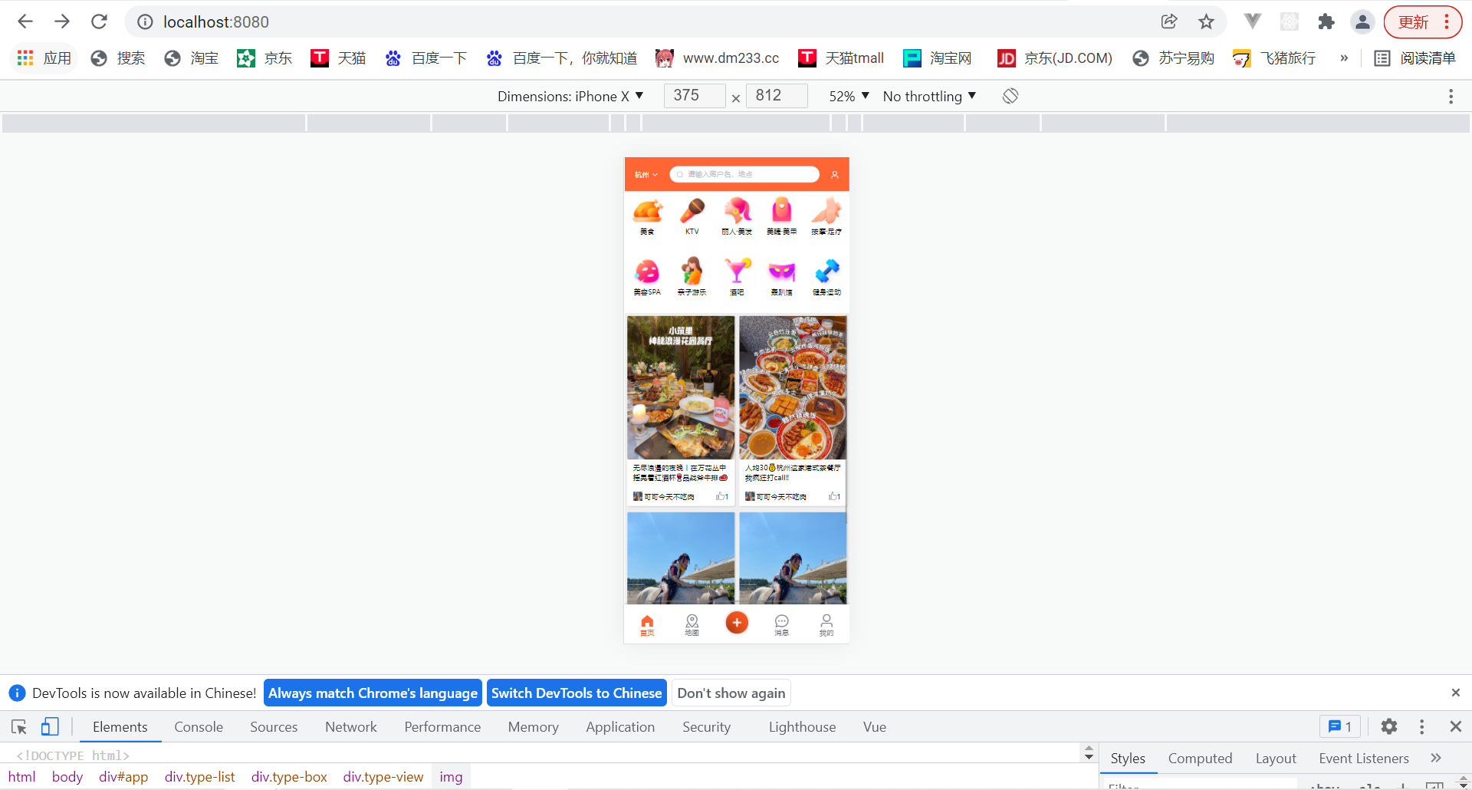Dismiss the DevTools language infobar
This screenshot has width=1472, height=790.
pyautogui.click(x=1455, y=693)
